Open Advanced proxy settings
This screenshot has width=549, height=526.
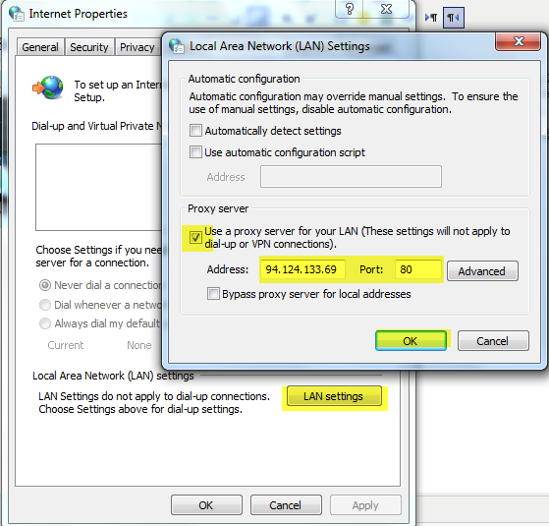pos(482,271)
